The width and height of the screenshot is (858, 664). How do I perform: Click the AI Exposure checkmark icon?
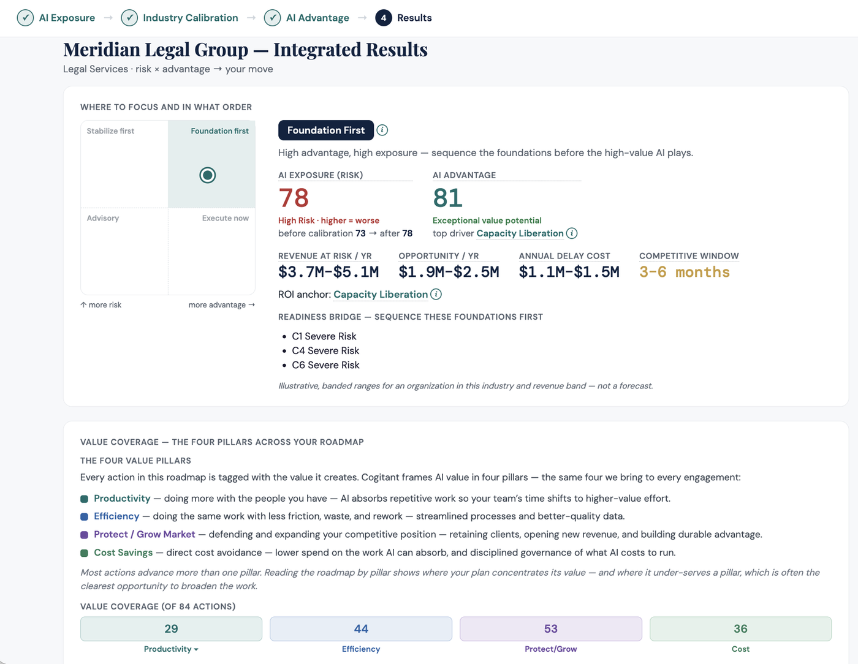pyautogui.click(x=25, y=18)
